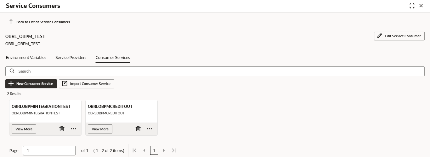Switch to Service Providers tab
This screenshot has width=430, height=157.
click(x=71, y=58)
